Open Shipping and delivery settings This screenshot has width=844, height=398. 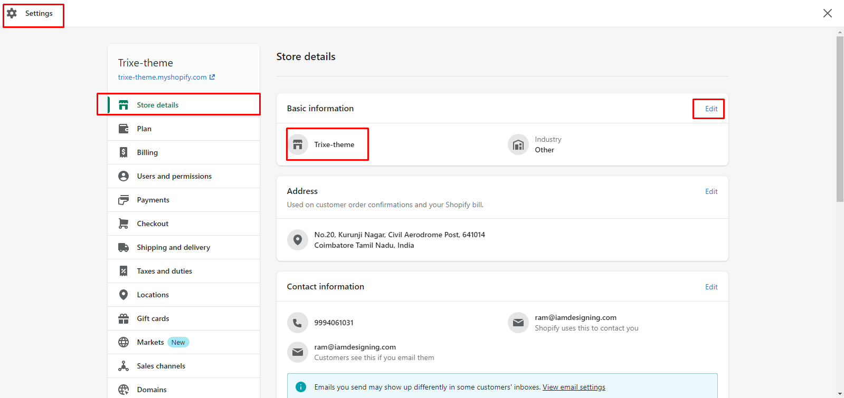(184, 247)
